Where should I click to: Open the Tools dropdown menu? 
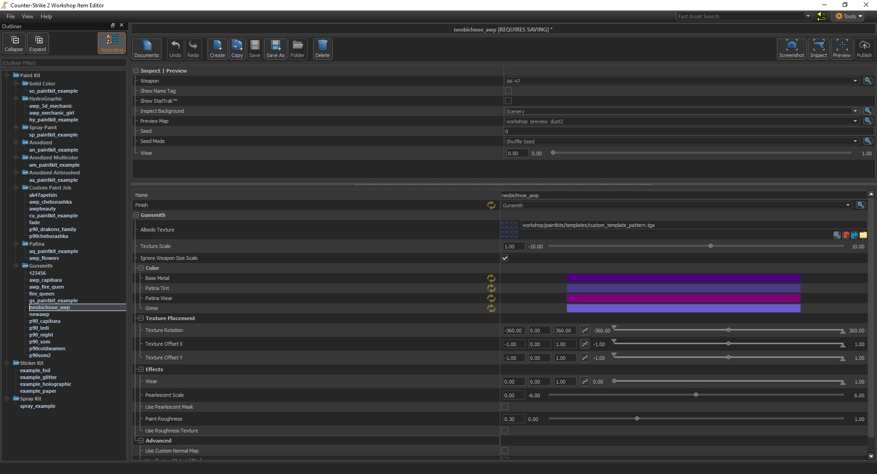tap(849, 16)
